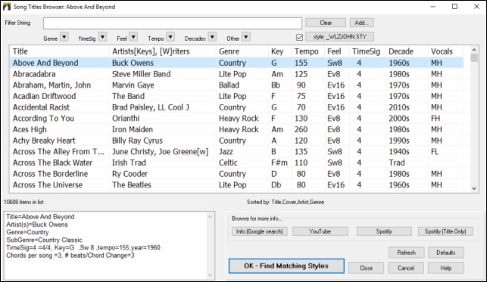Sort by the Genre column header
The height and width of the screenshot is (282, 487).
[x=242, y=51]
